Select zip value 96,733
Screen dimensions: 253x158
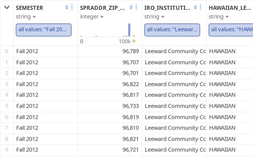click(x=130, y=106)
